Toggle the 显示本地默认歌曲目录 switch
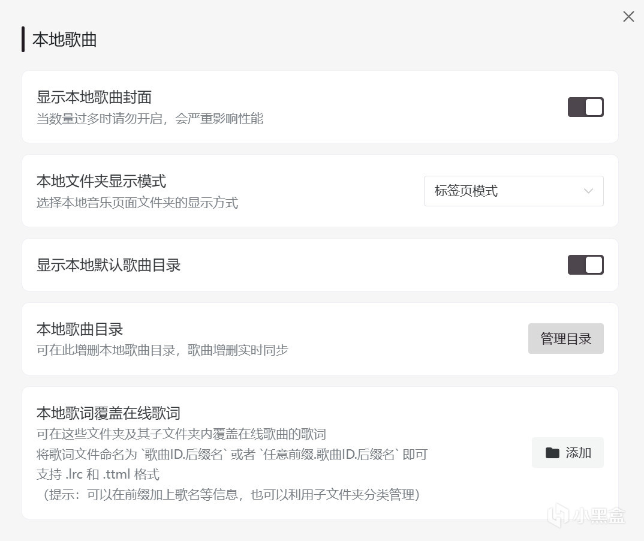 (x=586, y=265)
